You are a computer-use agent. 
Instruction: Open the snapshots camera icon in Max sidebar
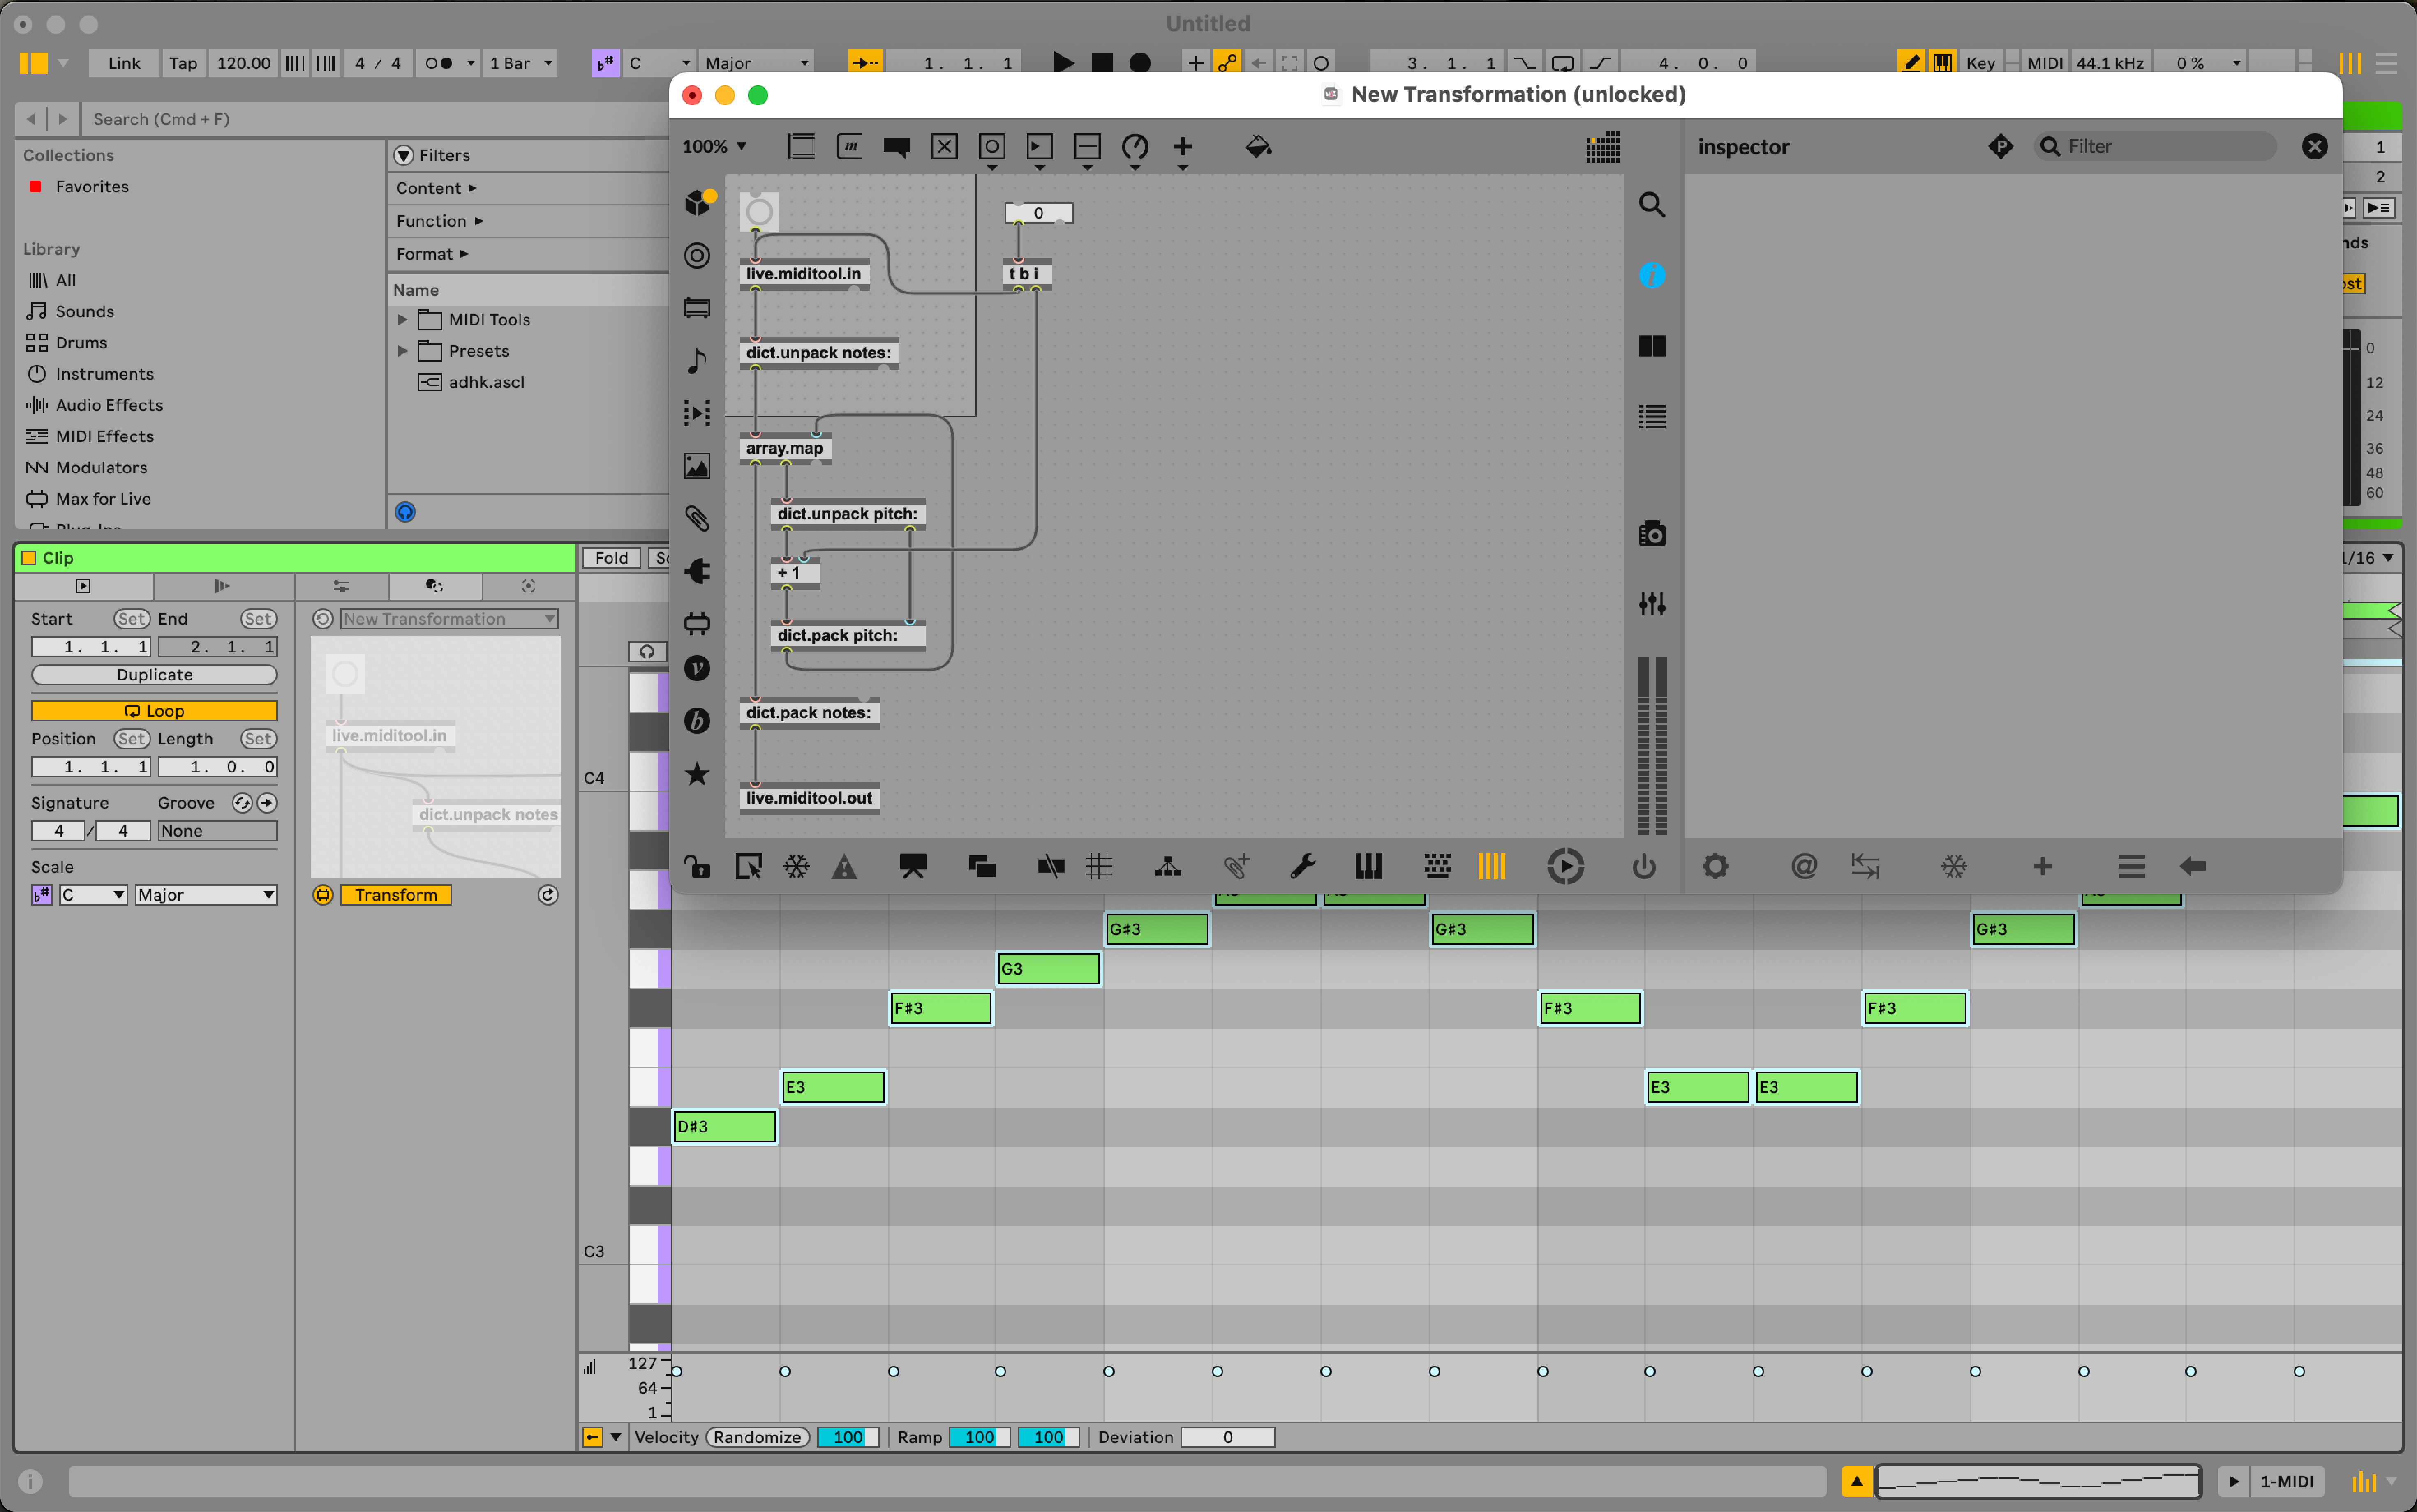(1652, 534)
